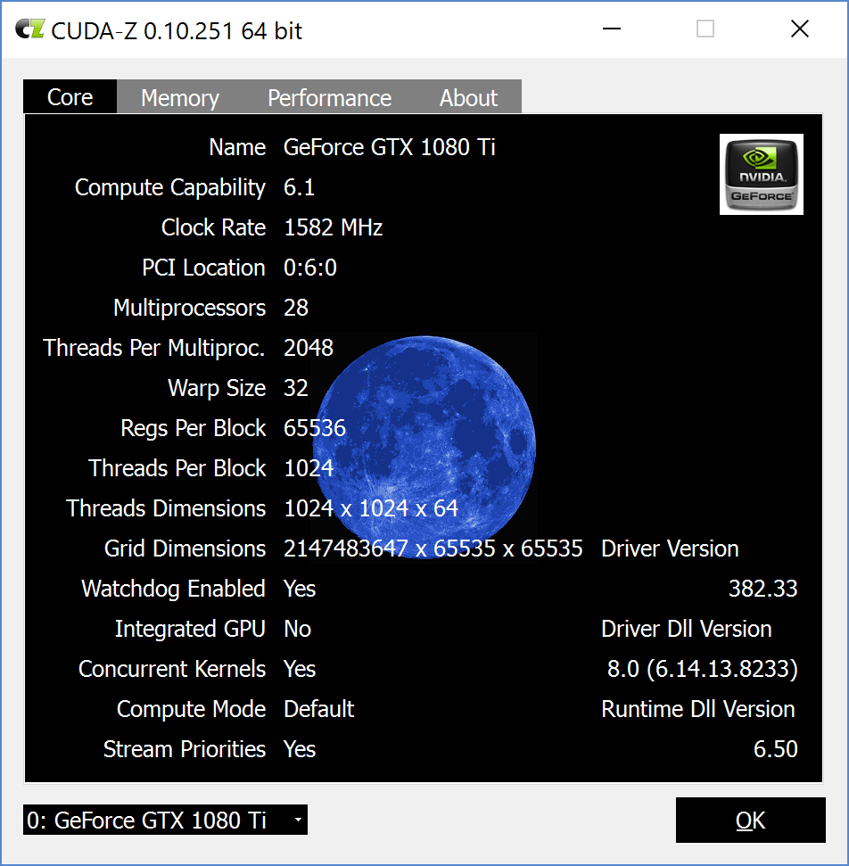Open the Memory tab
Image resolution: width=849 pixels, height=866 pixels.
point(180,98)
